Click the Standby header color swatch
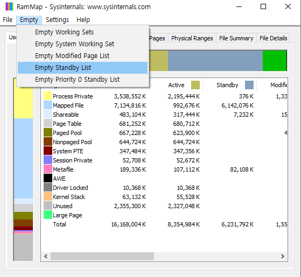 [x=249, y=85]
